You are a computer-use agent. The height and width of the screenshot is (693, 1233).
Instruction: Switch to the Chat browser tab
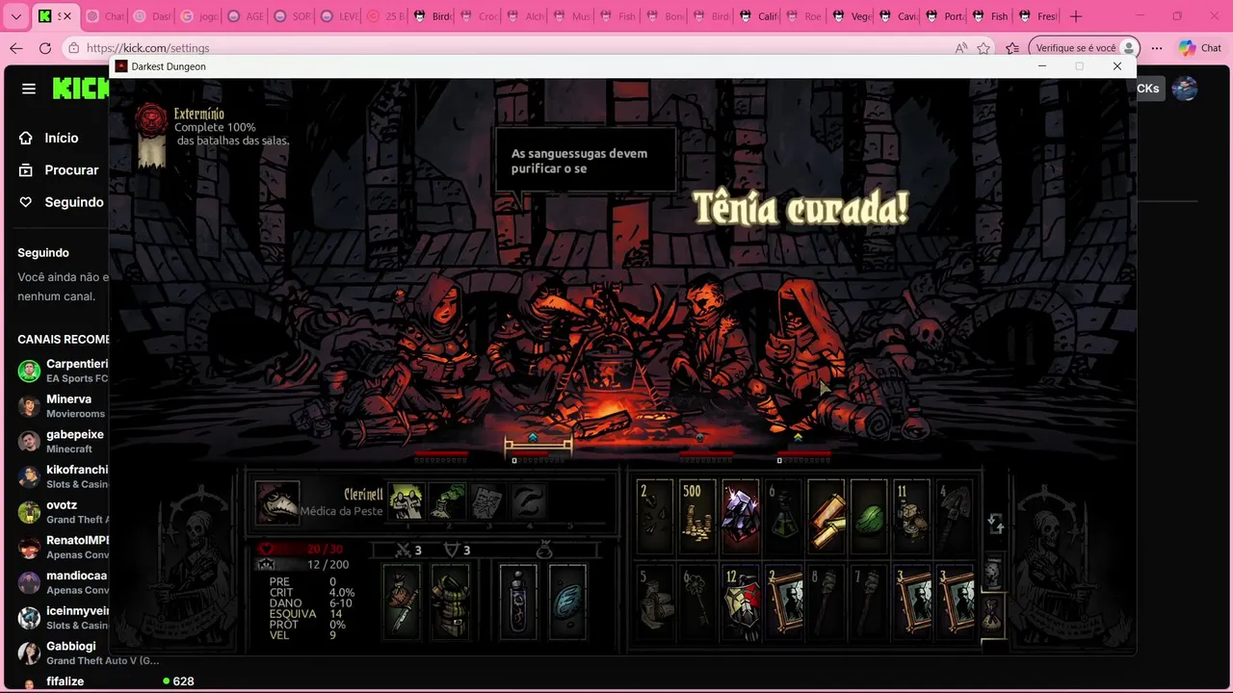click(x=104, y=16)
